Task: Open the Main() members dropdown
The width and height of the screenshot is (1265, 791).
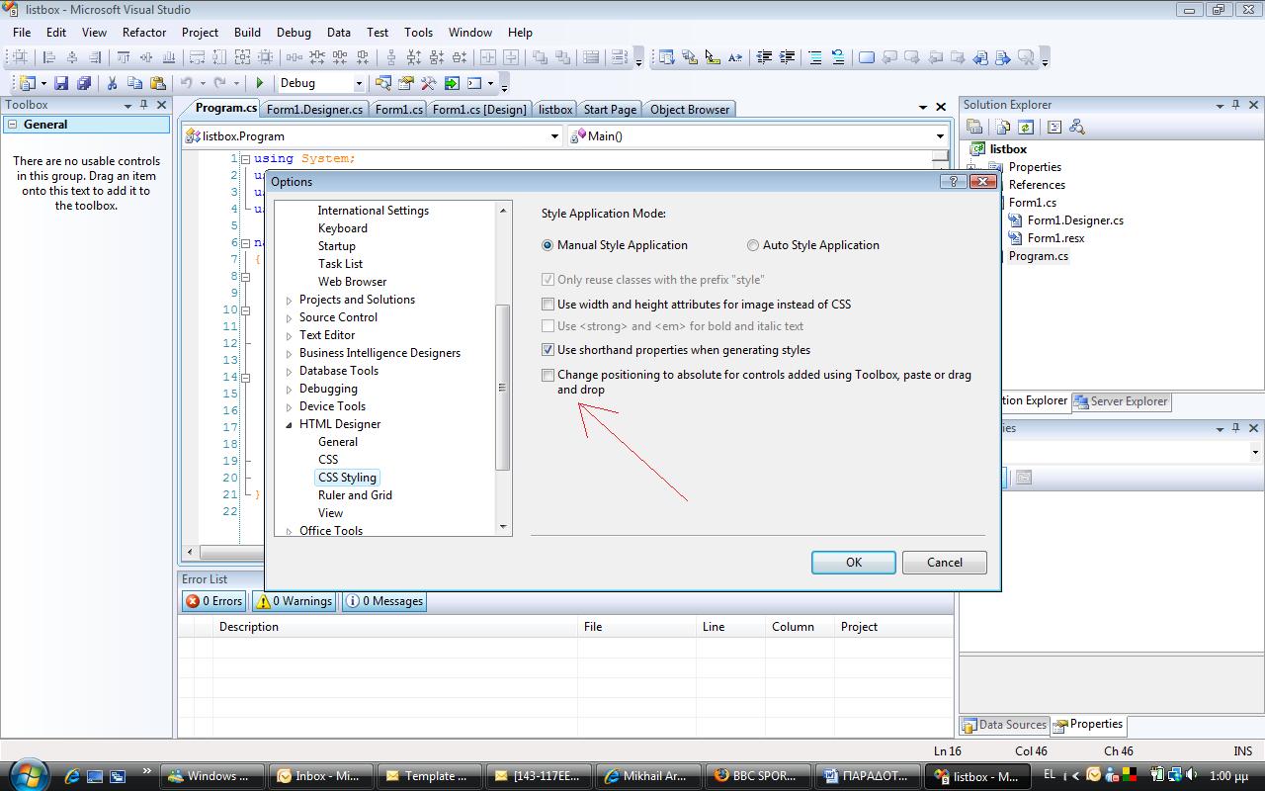Action: coord(940,136)
